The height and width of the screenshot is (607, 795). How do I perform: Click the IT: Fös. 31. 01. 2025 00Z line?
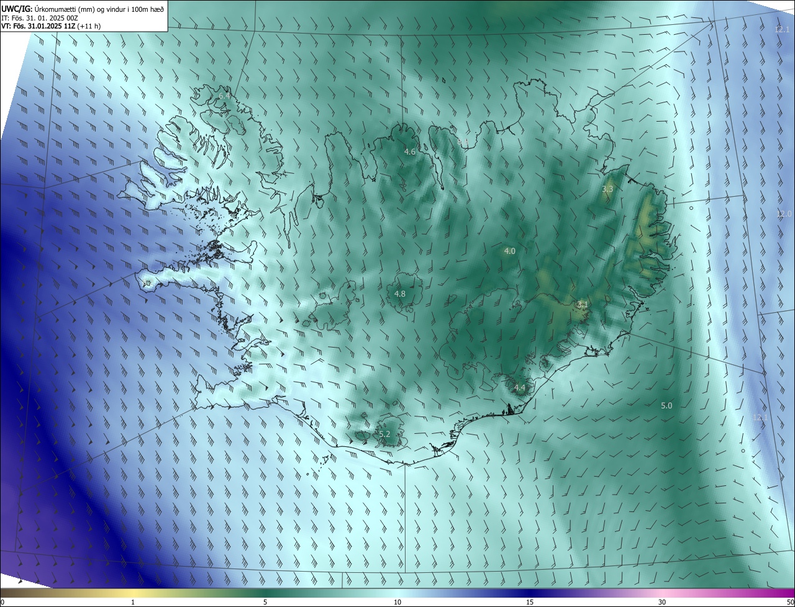[40, 17]
